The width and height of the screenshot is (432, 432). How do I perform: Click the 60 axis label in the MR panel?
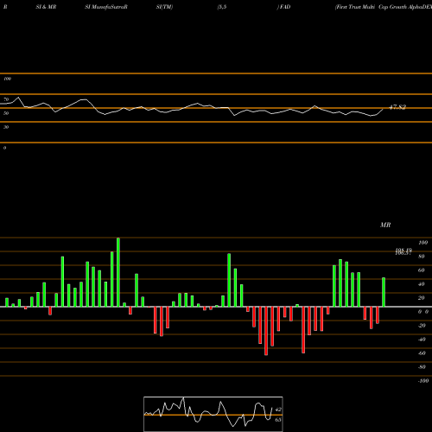coord(421,270)
